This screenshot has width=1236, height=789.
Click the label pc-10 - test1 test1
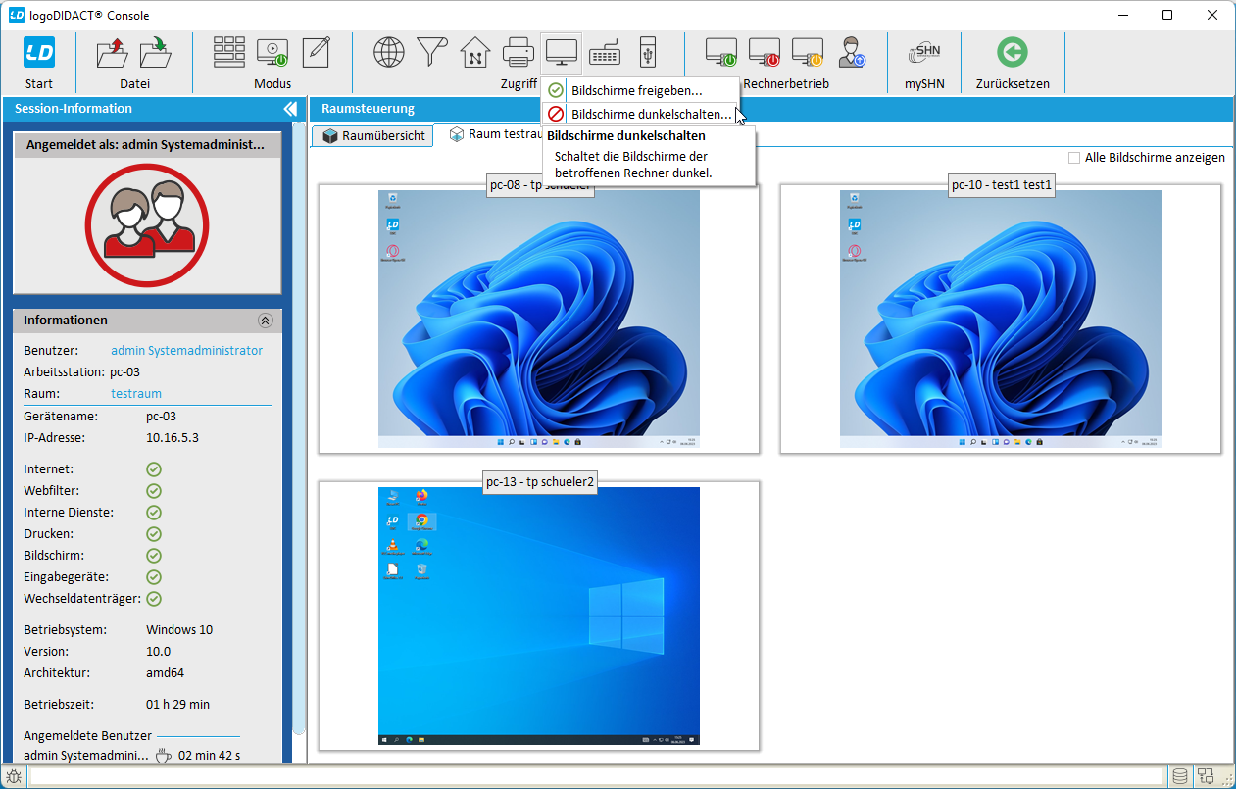(x=1002, y=185)
